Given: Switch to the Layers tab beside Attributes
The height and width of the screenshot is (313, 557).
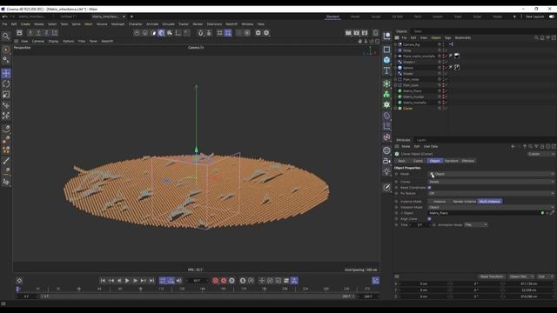Looking at the screenshot, I should 421,140.
